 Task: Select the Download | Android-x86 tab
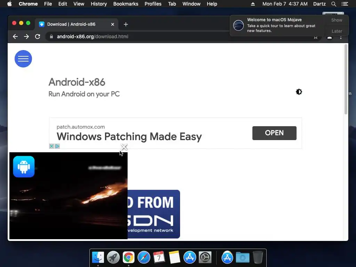coord(76,24)
